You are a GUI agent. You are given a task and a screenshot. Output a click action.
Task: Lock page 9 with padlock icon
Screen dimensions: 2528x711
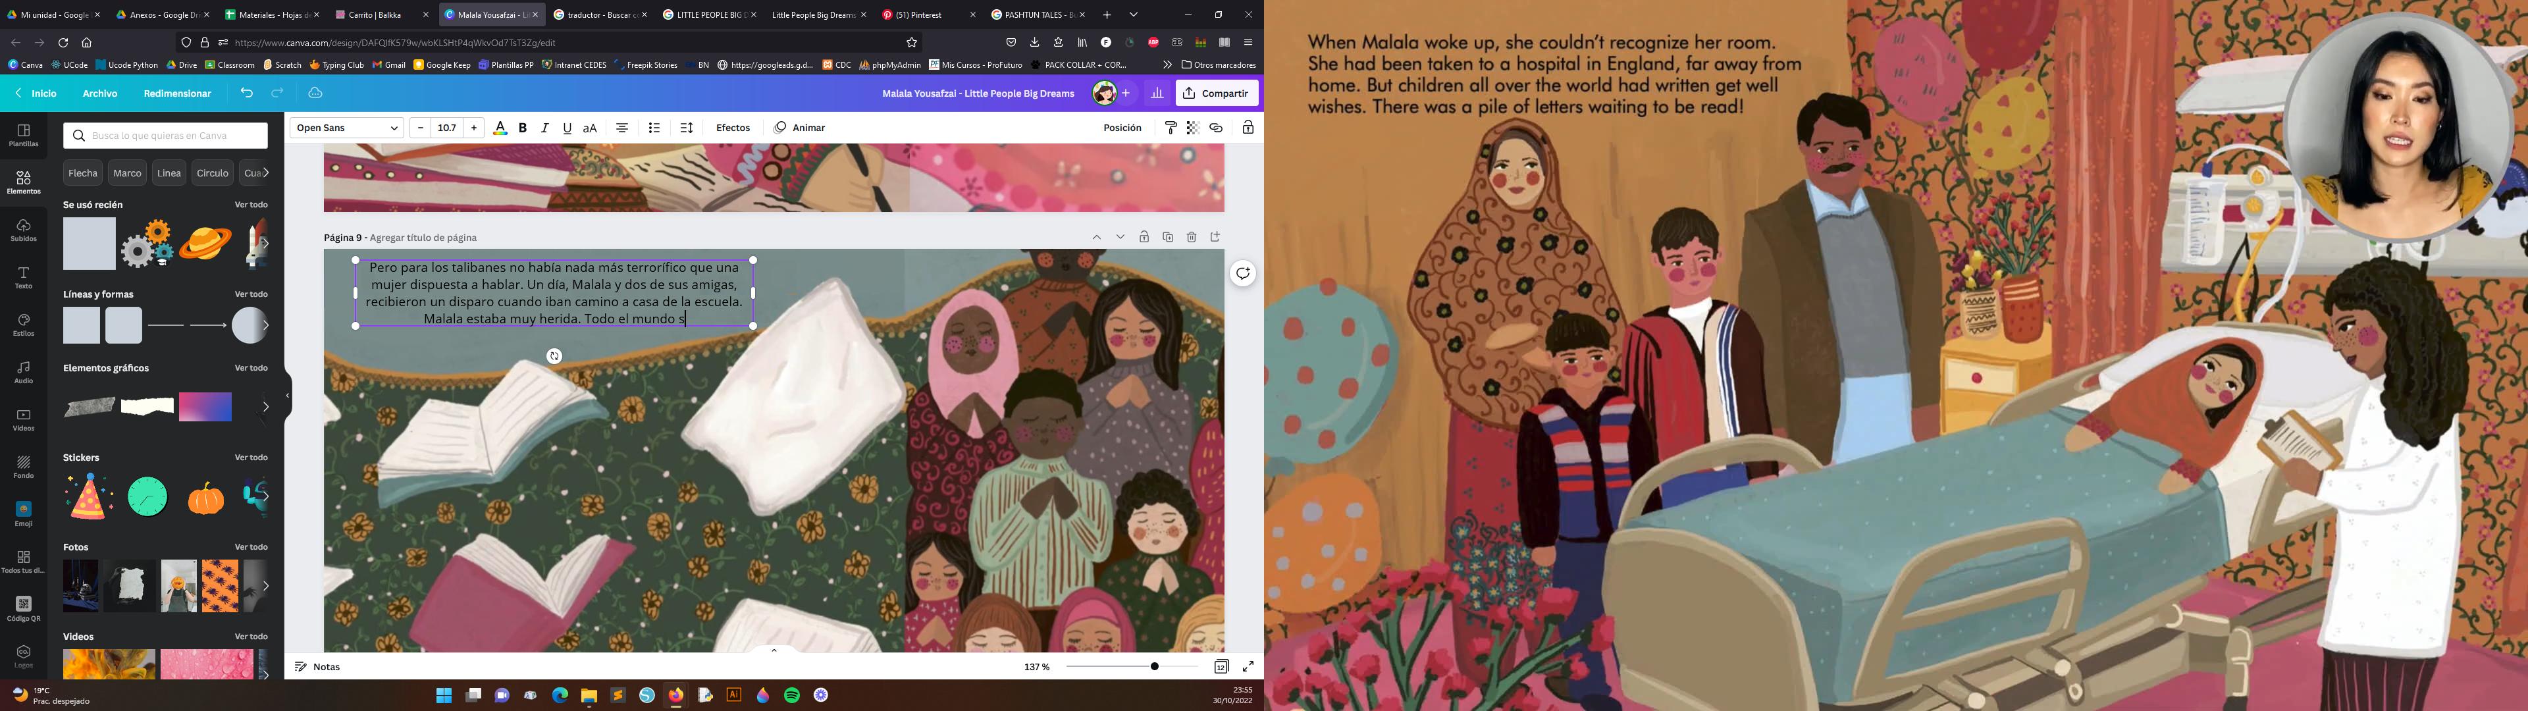(1144, 237)
